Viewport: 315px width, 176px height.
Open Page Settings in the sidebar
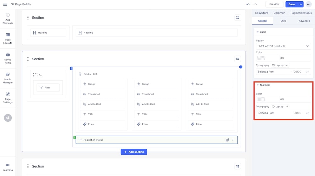point(8,98)
